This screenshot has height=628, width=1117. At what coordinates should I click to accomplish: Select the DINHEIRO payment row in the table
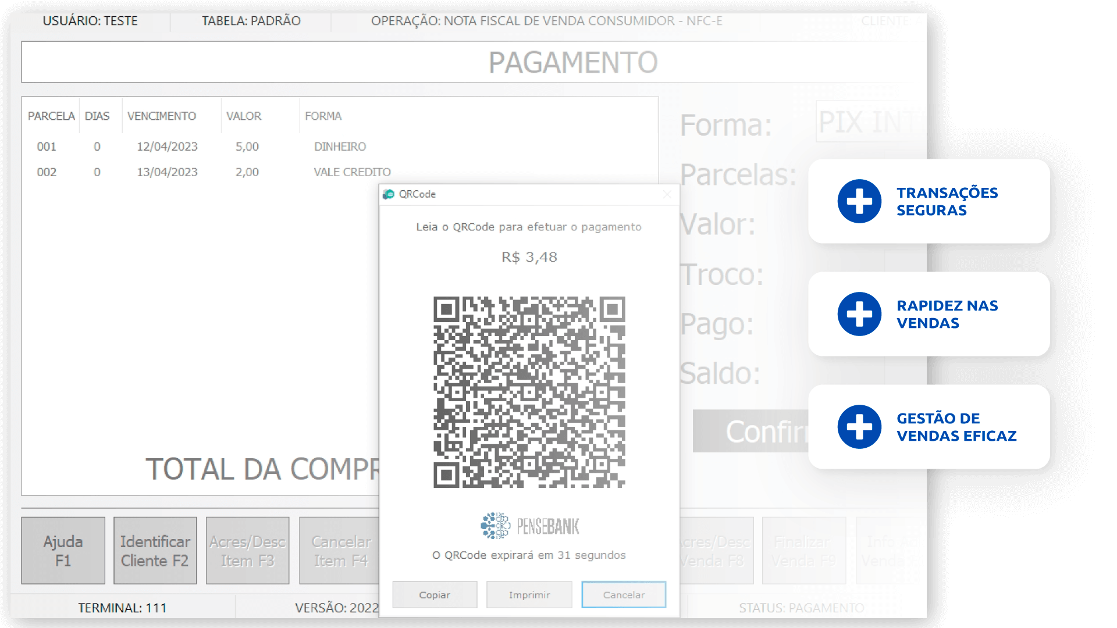[233, 147]
